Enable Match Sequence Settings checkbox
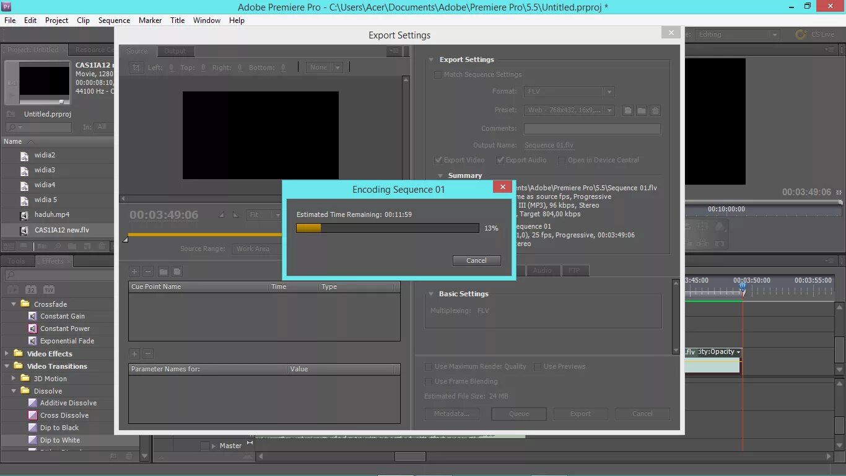The image size is (846, 476). tap(438, 75)
